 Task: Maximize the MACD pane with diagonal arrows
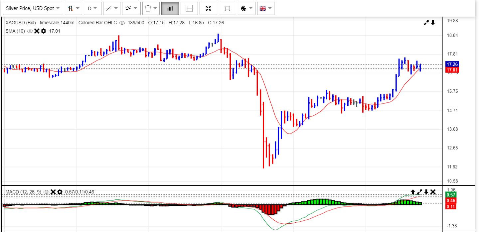pos(419,192)
